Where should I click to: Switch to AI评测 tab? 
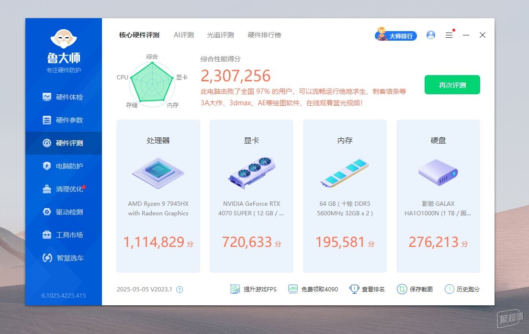(x=183, y=35)
